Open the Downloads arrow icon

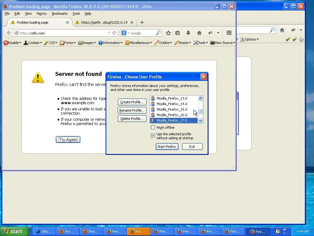point(188,33)
